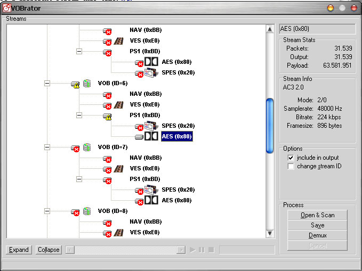
Task: Click the play button
Action: pos(192,250)
